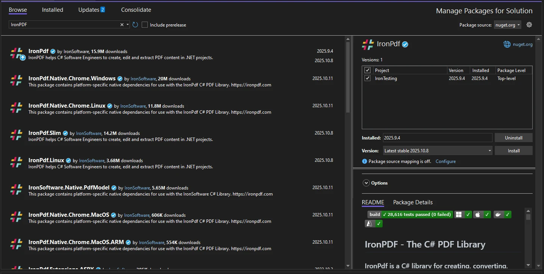This screenshot has width=544, height=274.
Task: Expand the Options section
Action: click(x=366, y=183)
